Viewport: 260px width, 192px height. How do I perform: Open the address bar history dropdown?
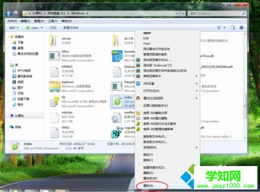(x=177, y=13)
